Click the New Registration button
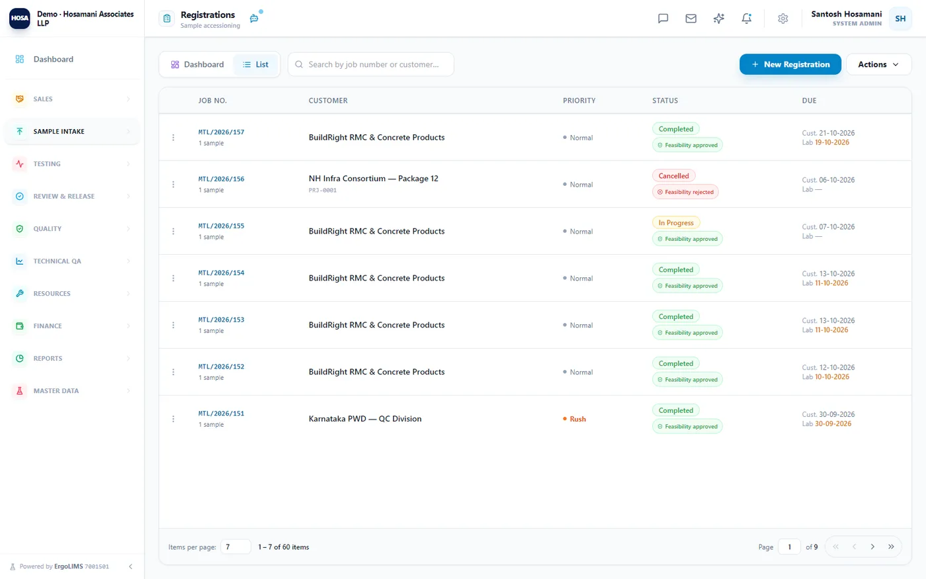 click(790, 64)
